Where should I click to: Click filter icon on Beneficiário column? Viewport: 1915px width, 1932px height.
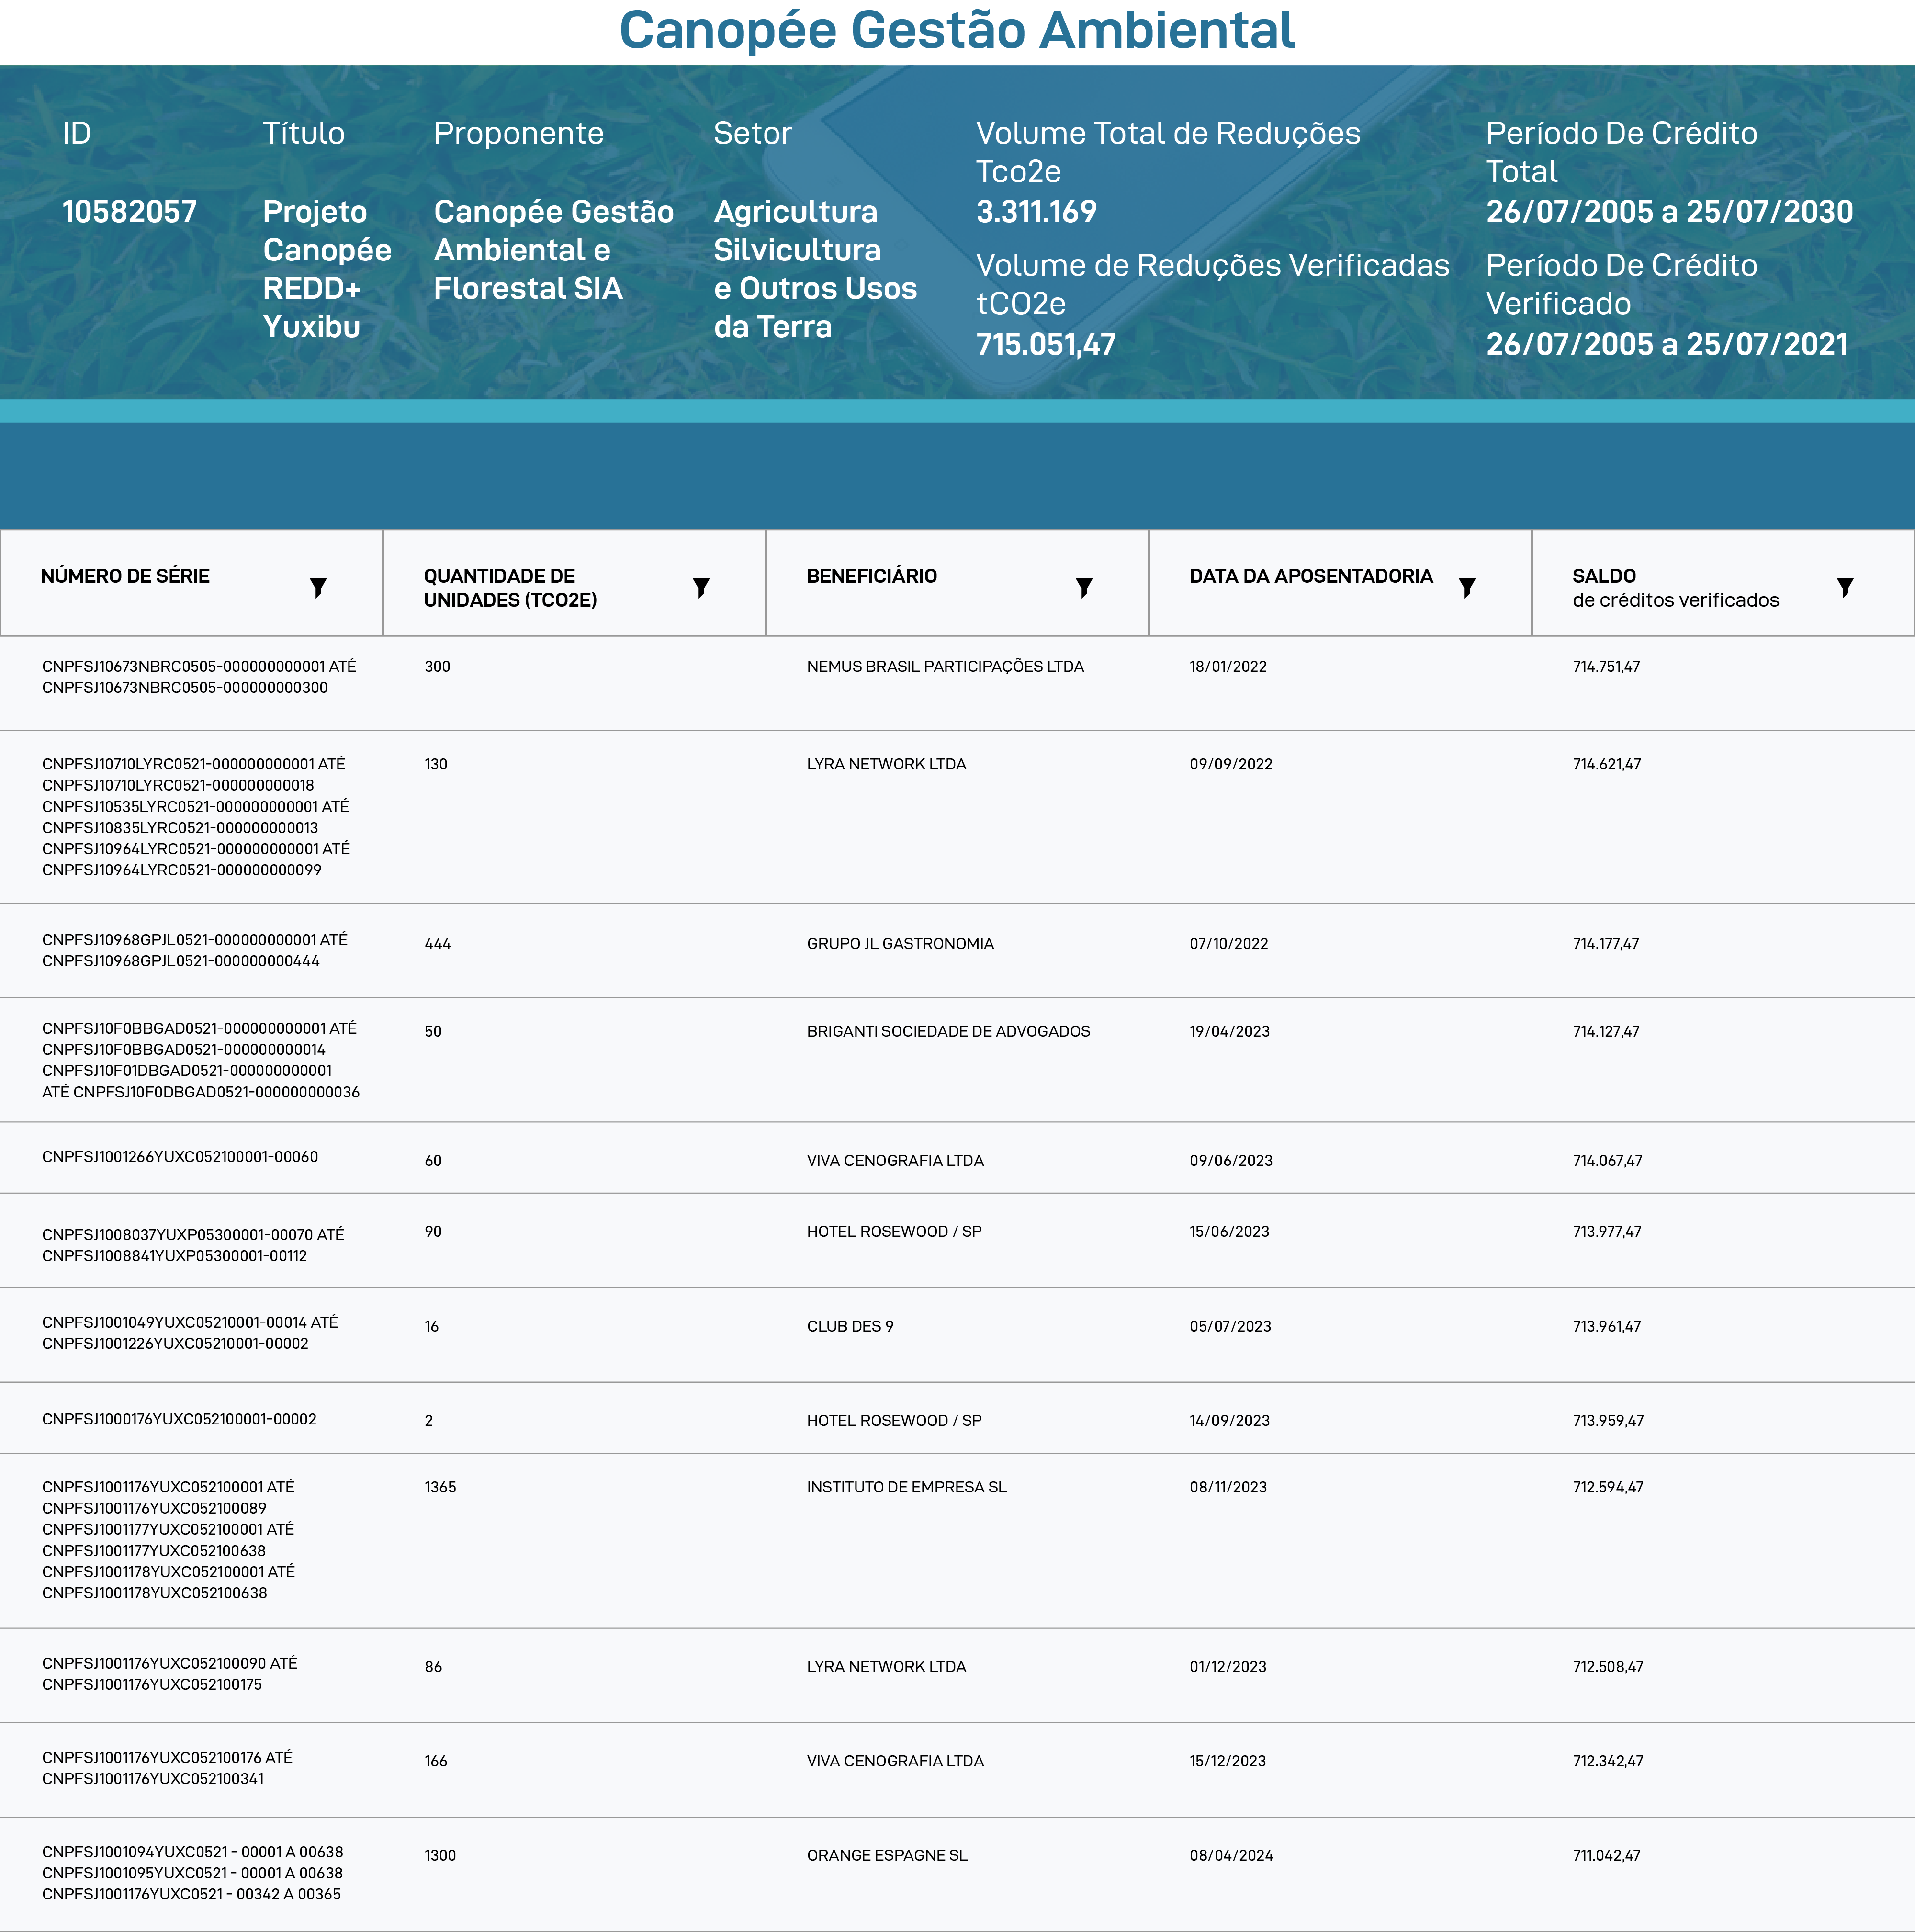click(1084, 587)
